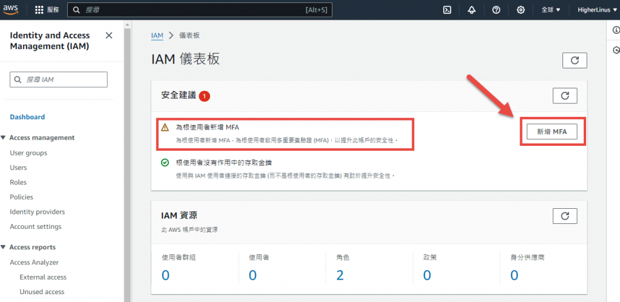Open the HigherLinus account dropdown
This screenshot has width=620, height=302.
(597, 10)
